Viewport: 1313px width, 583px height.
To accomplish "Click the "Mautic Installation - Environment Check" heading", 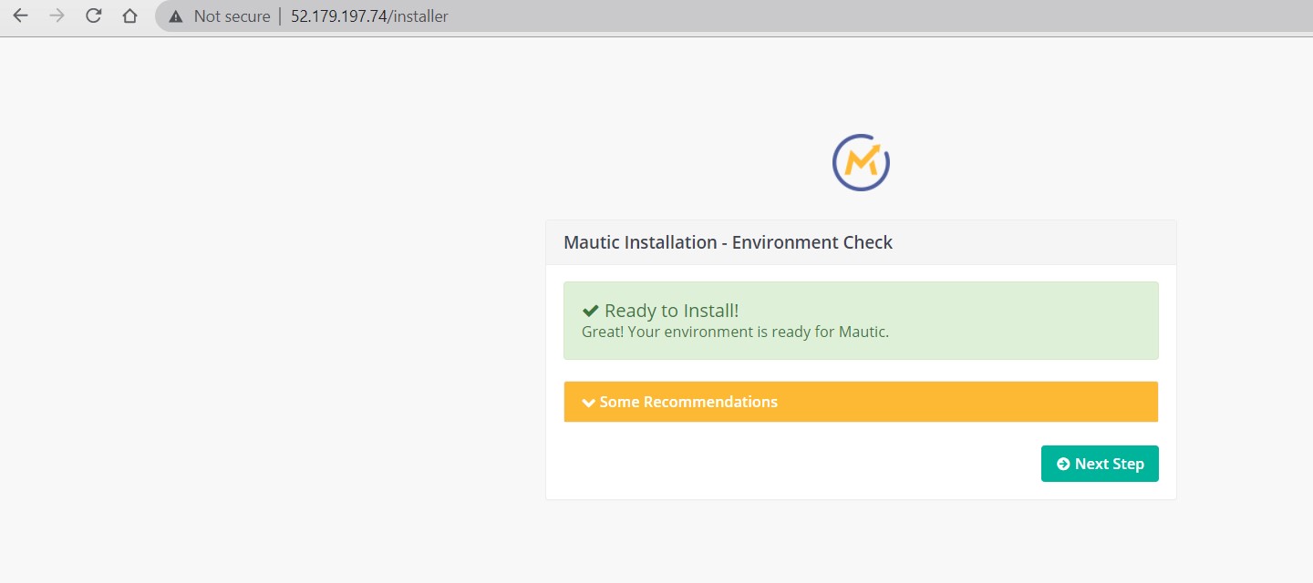I will click(728, 242).
